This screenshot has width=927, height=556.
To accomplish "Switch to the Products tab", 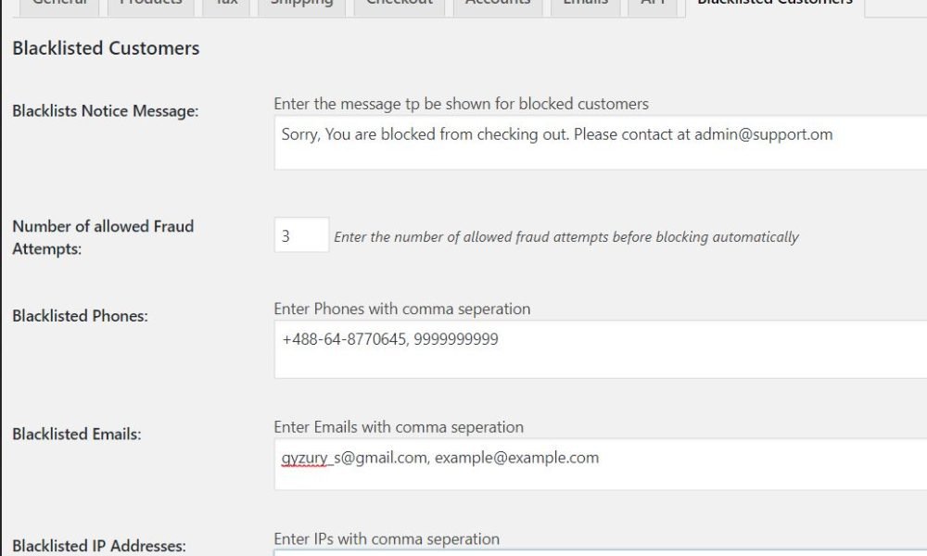I will click(x=150, y=6).
